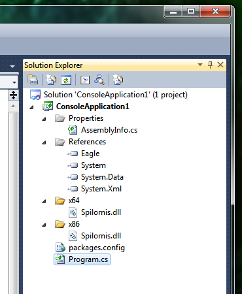Click the last Solution Explorer toolbar icon

click(118, 80)
